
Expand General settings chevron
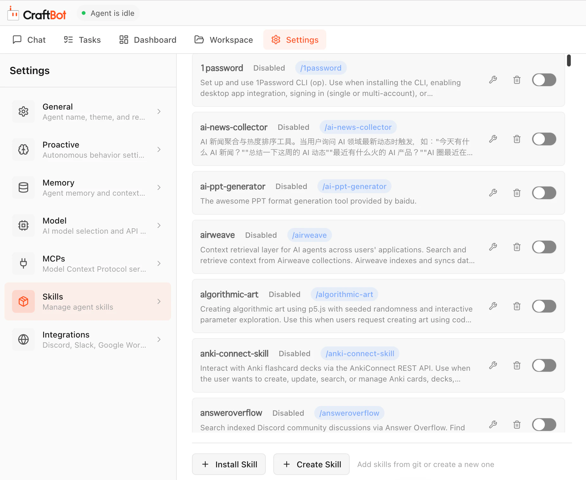pyautogui.click(x=159, y=111)
